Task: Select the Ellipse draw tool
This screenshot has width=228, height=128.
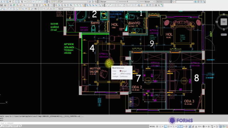Action: tap(133, 5)
